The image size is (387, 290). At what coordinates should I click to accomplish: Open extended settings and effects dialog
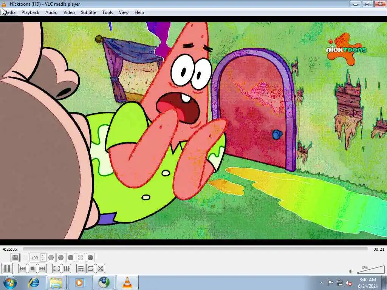click(x=67, y=268)
